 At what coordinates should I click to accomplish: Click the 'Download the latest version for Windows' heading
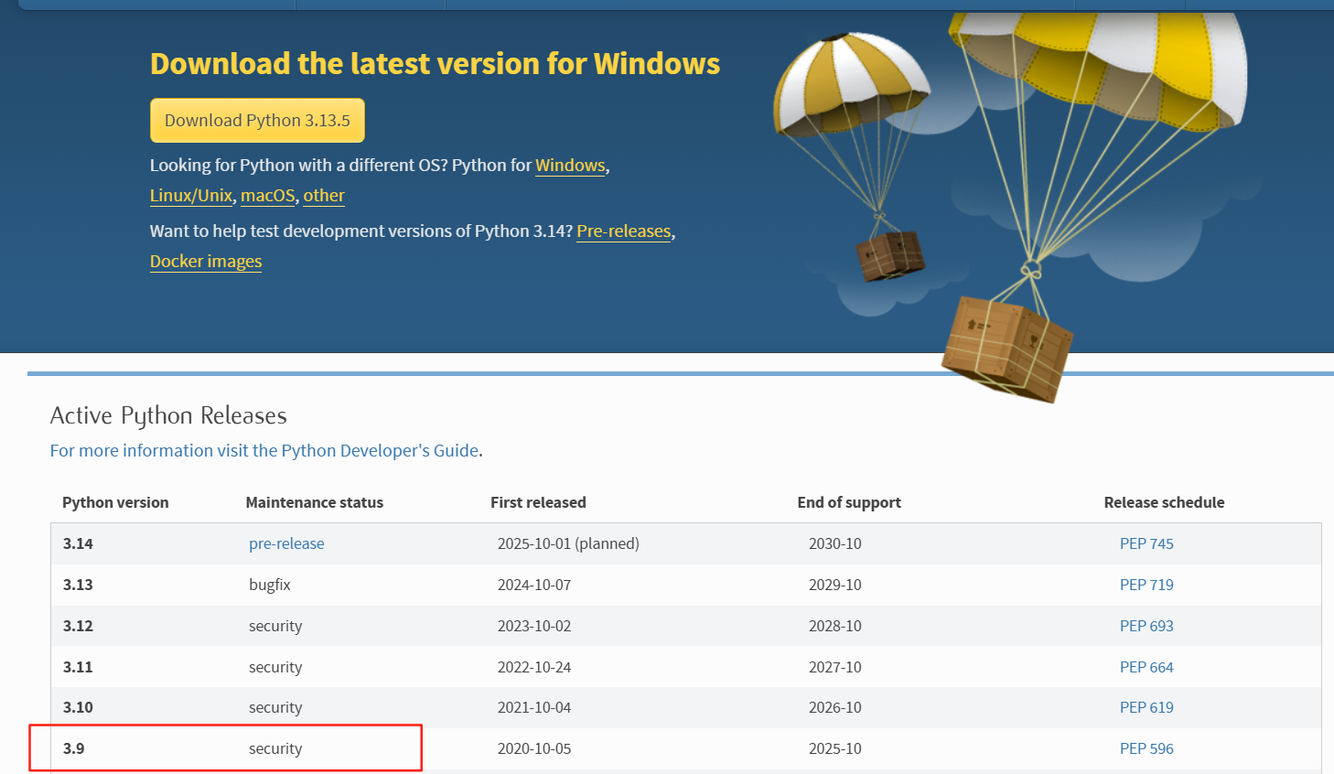[x=436, y=64]
